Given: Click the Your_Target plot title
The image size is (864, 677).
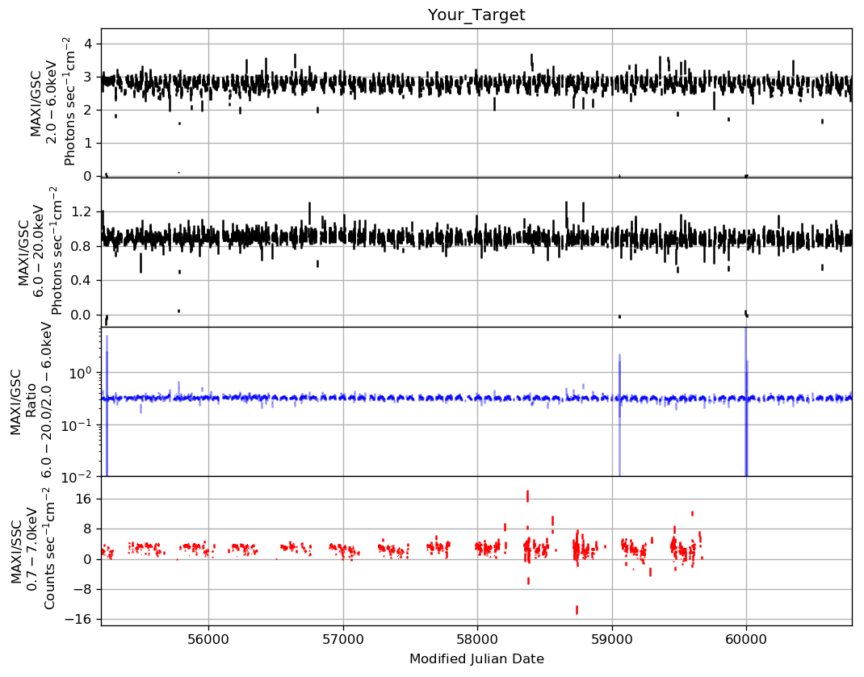Looking at the screenshot, I should point(476,15).
